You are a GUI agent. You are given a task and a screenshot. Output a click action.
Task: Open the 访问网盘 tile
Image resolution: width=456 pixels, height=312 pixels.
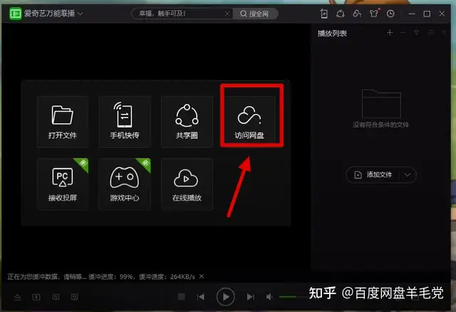(249, 121)
